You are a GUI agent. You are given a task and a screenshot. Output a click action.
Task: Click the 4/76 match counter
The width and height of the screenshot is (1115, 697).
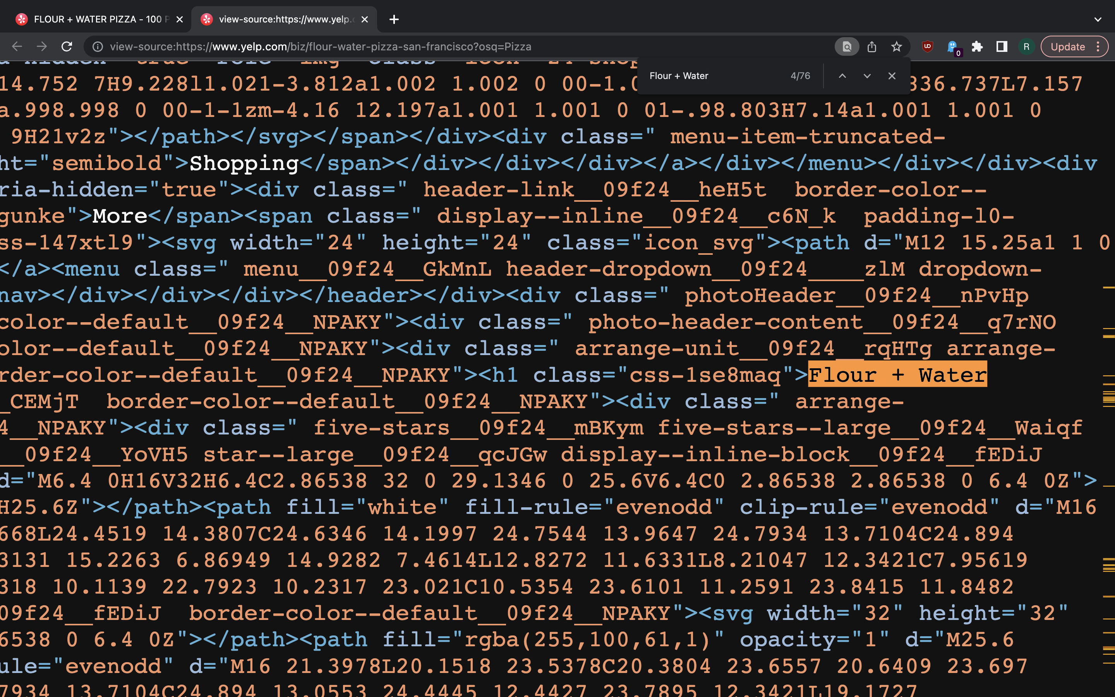point(800,76)
